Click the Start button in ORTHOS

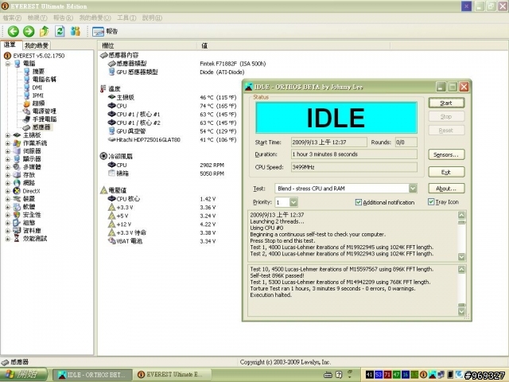(x=446, y=103)
